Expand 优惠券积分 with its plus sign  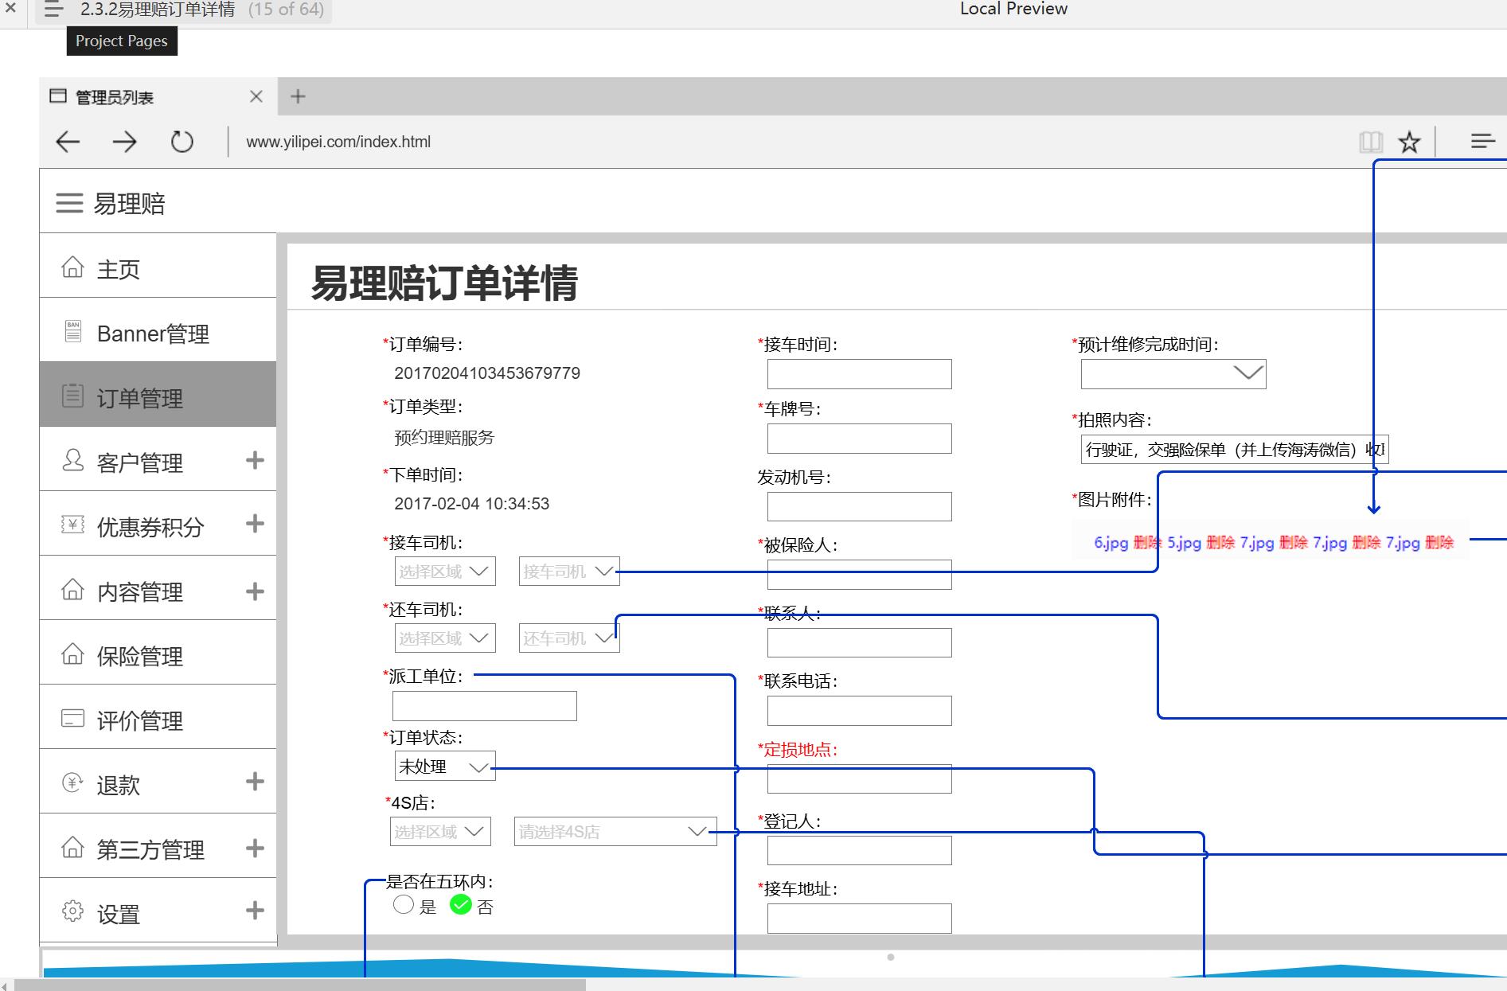pyautogui.click(x=255, y=524)
